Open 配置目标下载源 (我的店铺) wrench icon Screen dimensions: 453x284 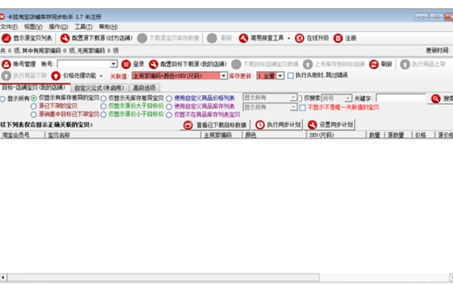click(x=153, y=64)
